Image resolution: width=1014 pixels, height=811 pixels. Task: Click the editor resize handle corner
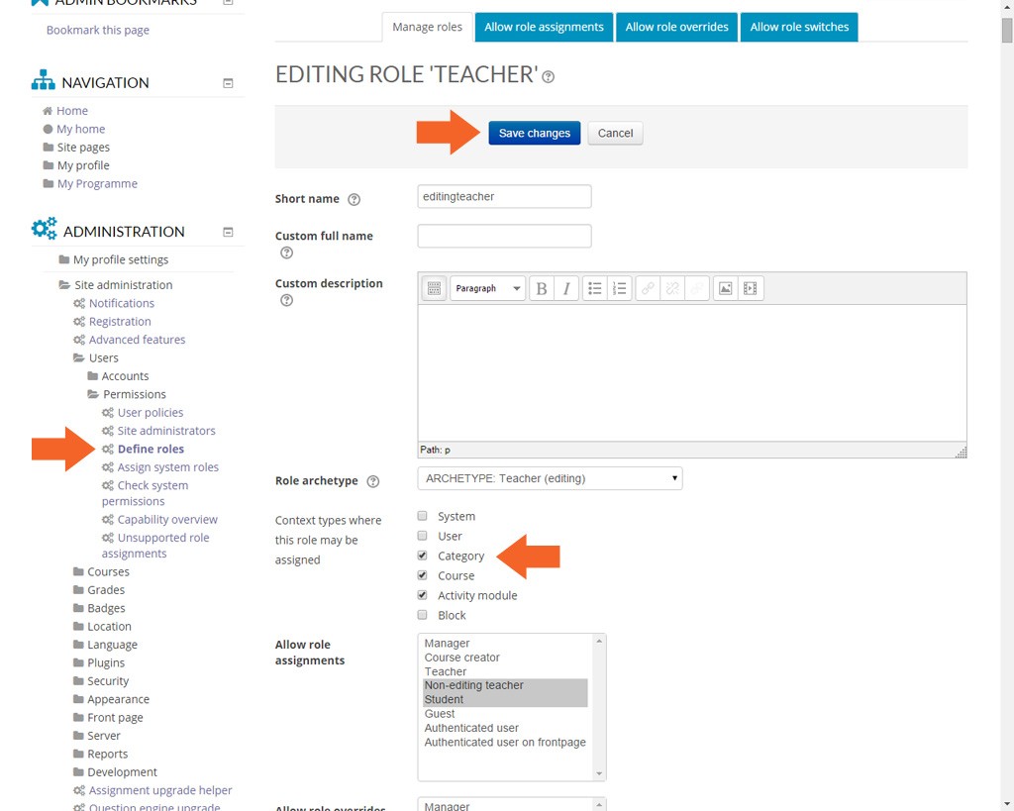click(x=961, y=453)
